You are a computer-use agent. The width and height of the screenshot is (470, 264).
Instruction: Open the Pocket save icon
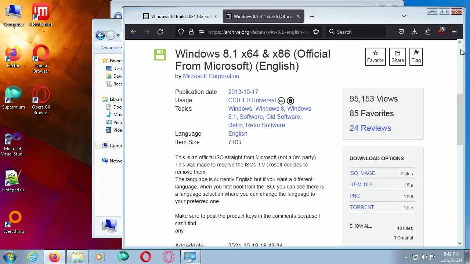pyautogui.click(x=401, y=32)
